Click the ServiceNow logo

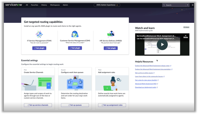tap(14, 5)
